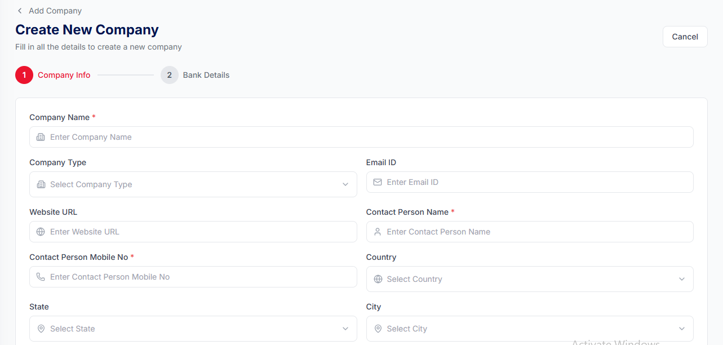Click the envelope icon in Email ID field
This screenshot has width=723, height=345.
click(x=378, y=182)
